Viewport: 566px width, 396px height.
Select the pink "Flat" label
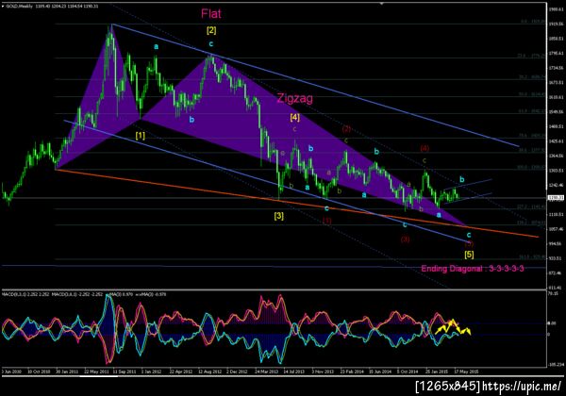pos(211,14)
